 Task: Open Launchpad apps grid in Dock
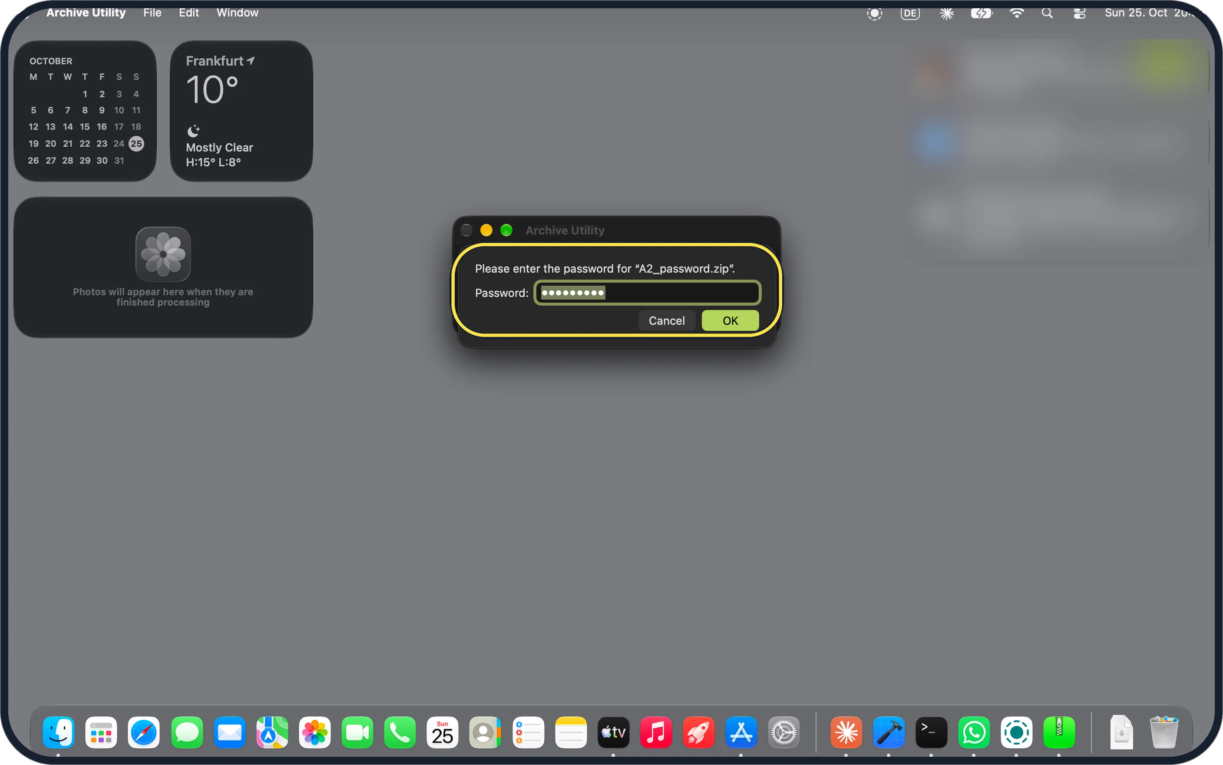pyautogui.click(x=101, y=732)
